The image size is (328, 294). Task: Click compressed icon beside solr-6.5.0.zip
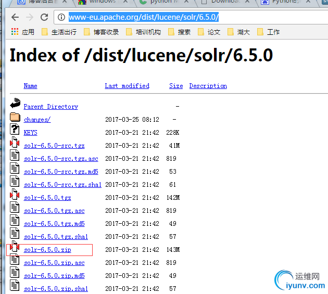coord(15,246)
